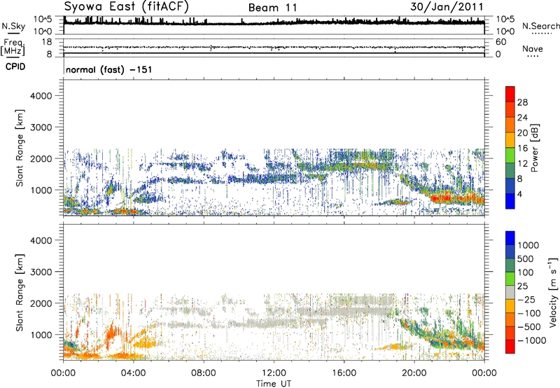
Task: Select the "500" label on Velocity colorbar
Action: tap(527, 258)
